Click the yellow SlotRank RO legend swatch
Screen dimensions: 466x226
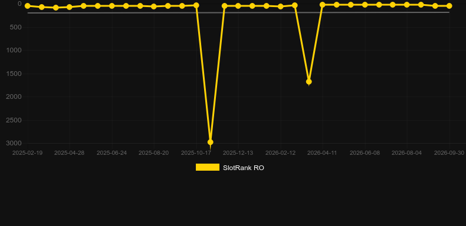point(208,167)
